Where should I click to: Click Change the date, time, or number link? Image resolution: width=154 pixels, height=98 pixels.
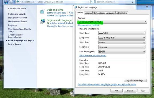60,26
